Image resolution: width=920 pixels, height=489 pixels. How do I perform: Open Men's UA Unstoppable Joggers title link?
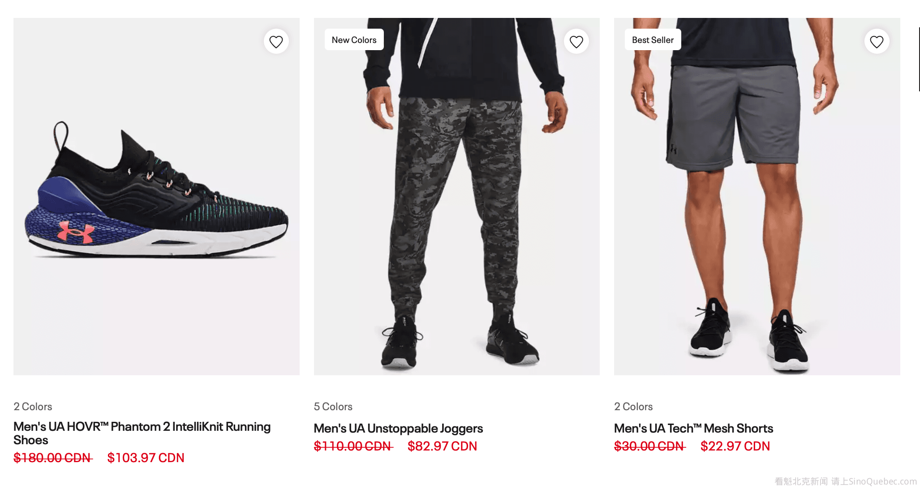coord(398,429)
